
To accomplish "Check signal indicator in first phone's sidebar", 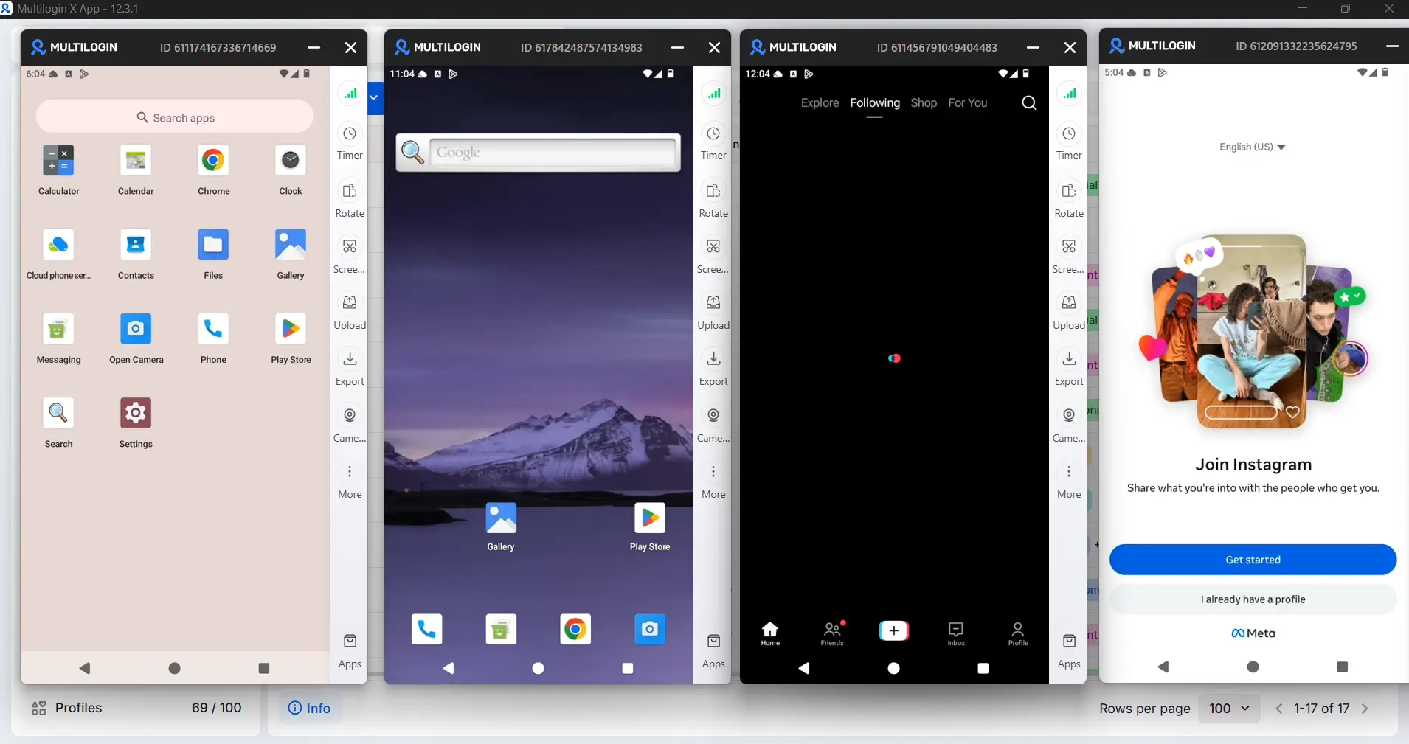I will tap(350, 94).
